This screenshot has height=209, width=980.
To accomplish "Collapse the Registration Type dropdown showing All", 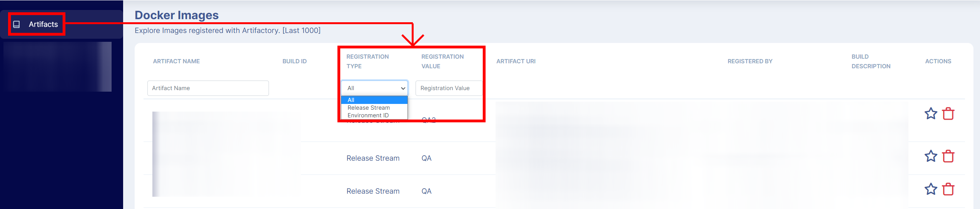I will [x=374, y=88].
